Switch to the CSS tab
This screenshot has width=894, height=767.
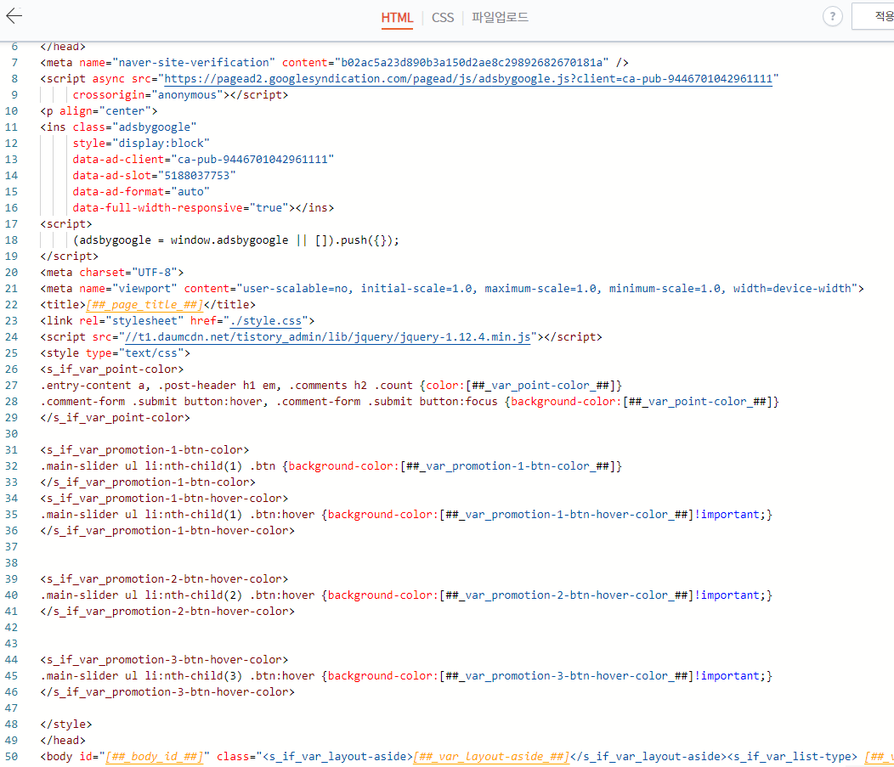point(443,18)
